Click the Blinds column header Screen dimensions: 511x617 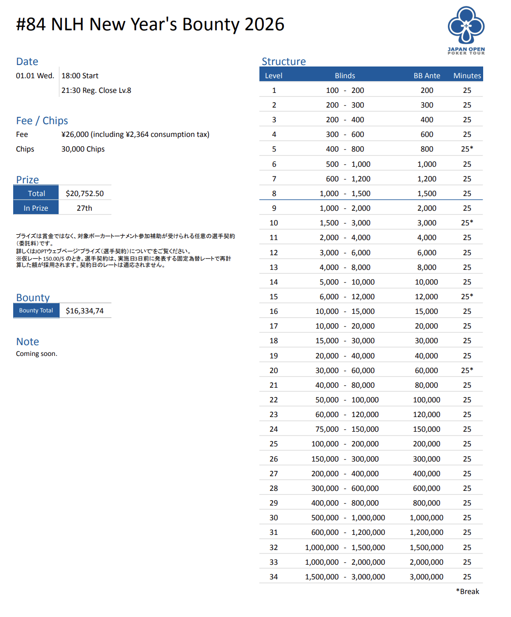(x=345, y=75)
